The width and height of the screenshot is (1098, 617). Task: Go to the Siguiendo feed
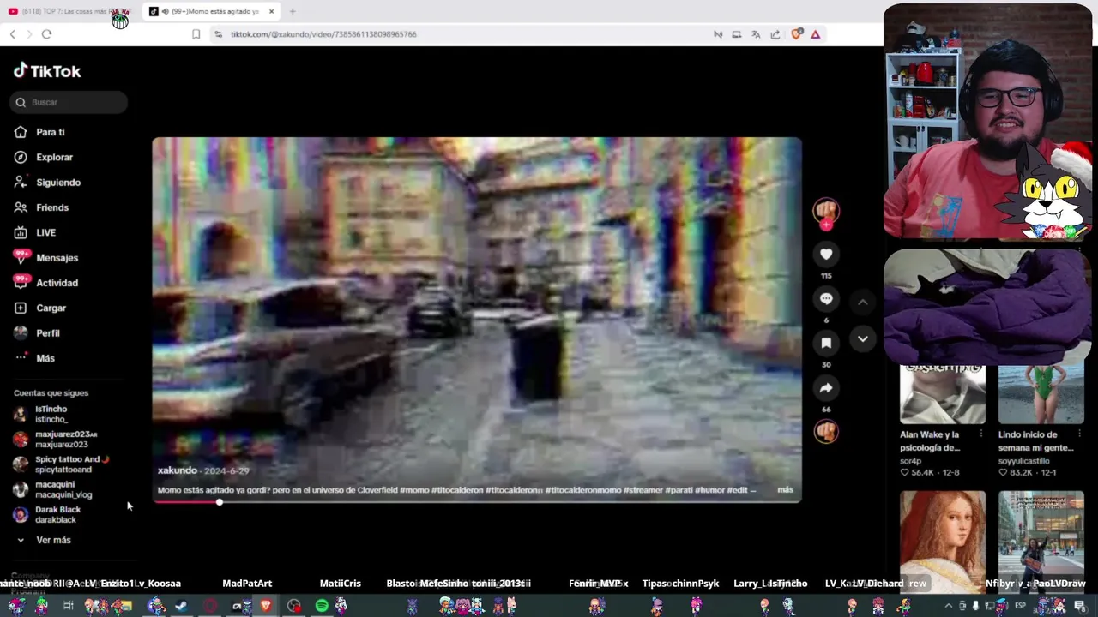coord(47,182)
